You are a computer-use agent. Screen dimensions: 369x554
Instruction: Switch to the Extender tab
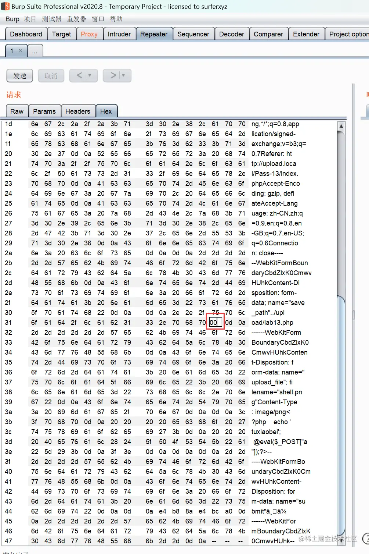click(x=306, y=34)
